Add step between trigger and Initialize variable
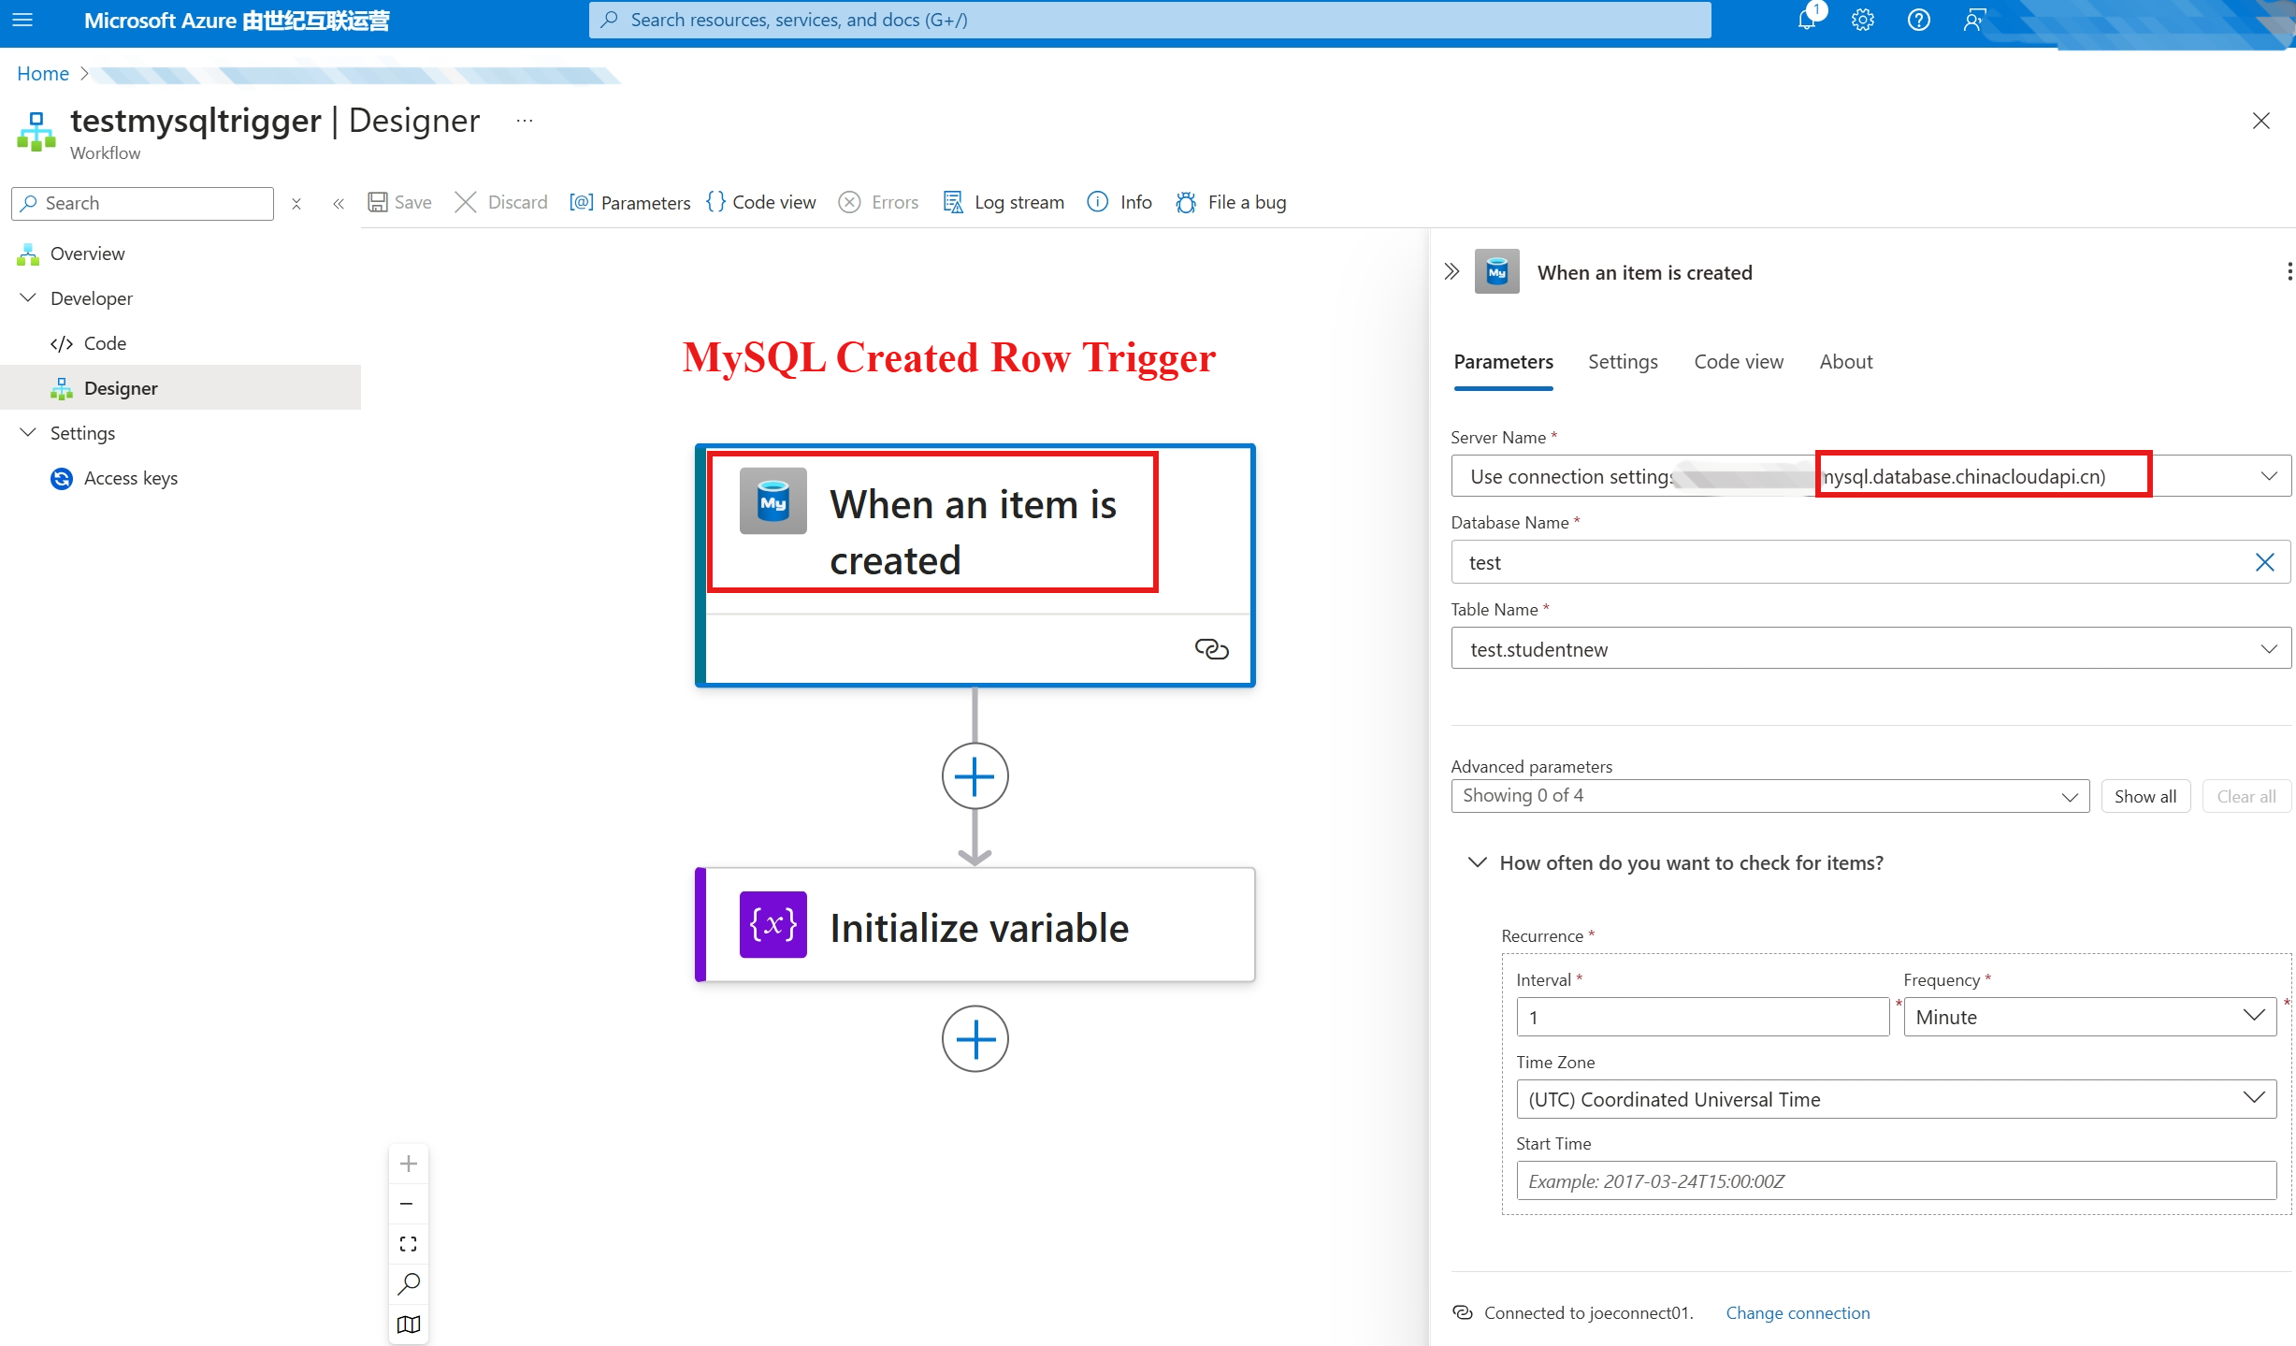The width and height of the screenshot is (2296, 1346). point(975,776)
